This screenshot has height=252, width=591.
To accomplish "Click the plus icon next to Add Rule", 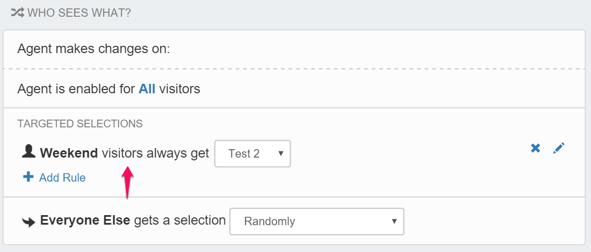I will tap(28, 178).
